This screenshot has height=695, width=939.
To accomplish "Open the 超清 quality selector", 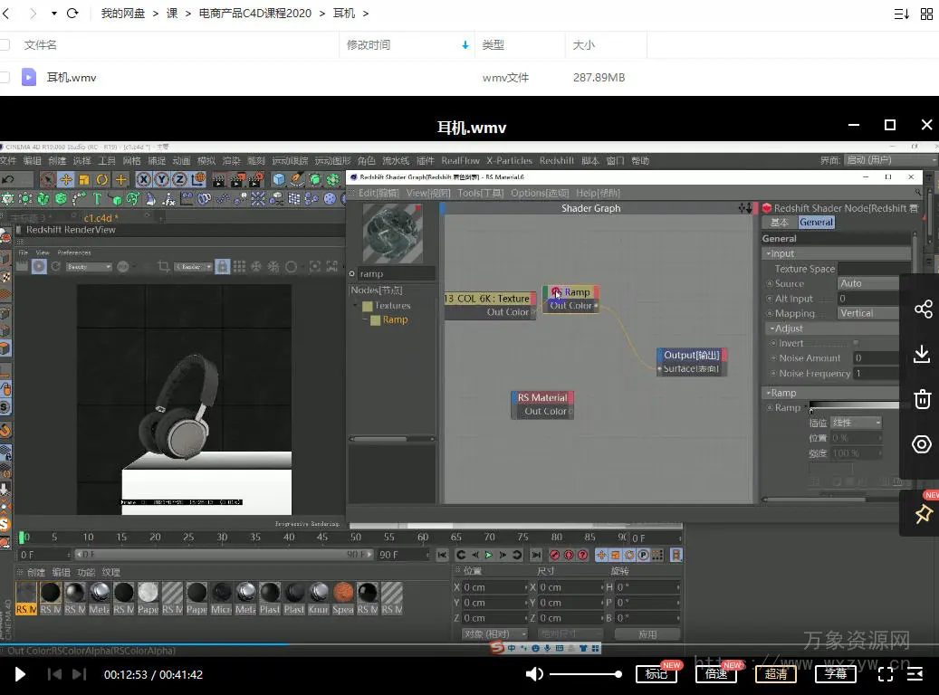I will pyautogui.click(x=776, y=674).
